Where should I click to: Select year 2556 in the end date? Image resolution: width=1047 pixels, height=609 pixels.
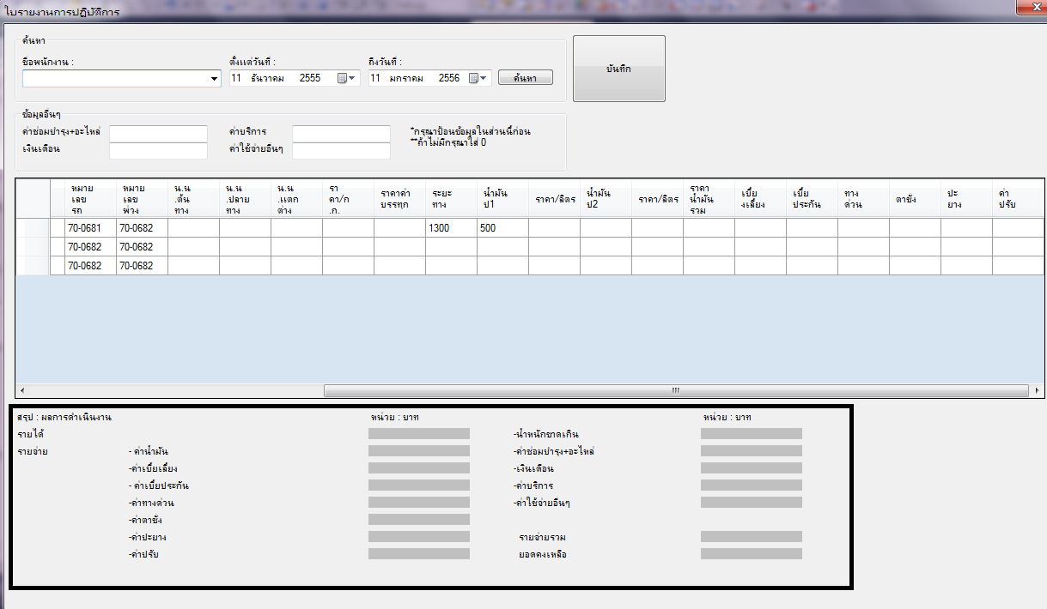point(448,78)
